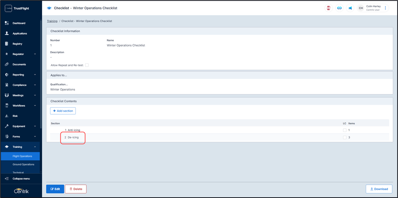Expand the Workflows menu chevron

35,105
